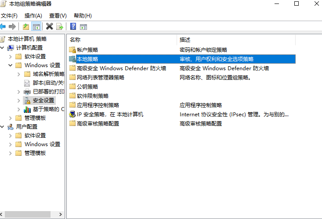322x219 pixels.
Task: Click the Up one level folder icon
Action: coord(26,26)
